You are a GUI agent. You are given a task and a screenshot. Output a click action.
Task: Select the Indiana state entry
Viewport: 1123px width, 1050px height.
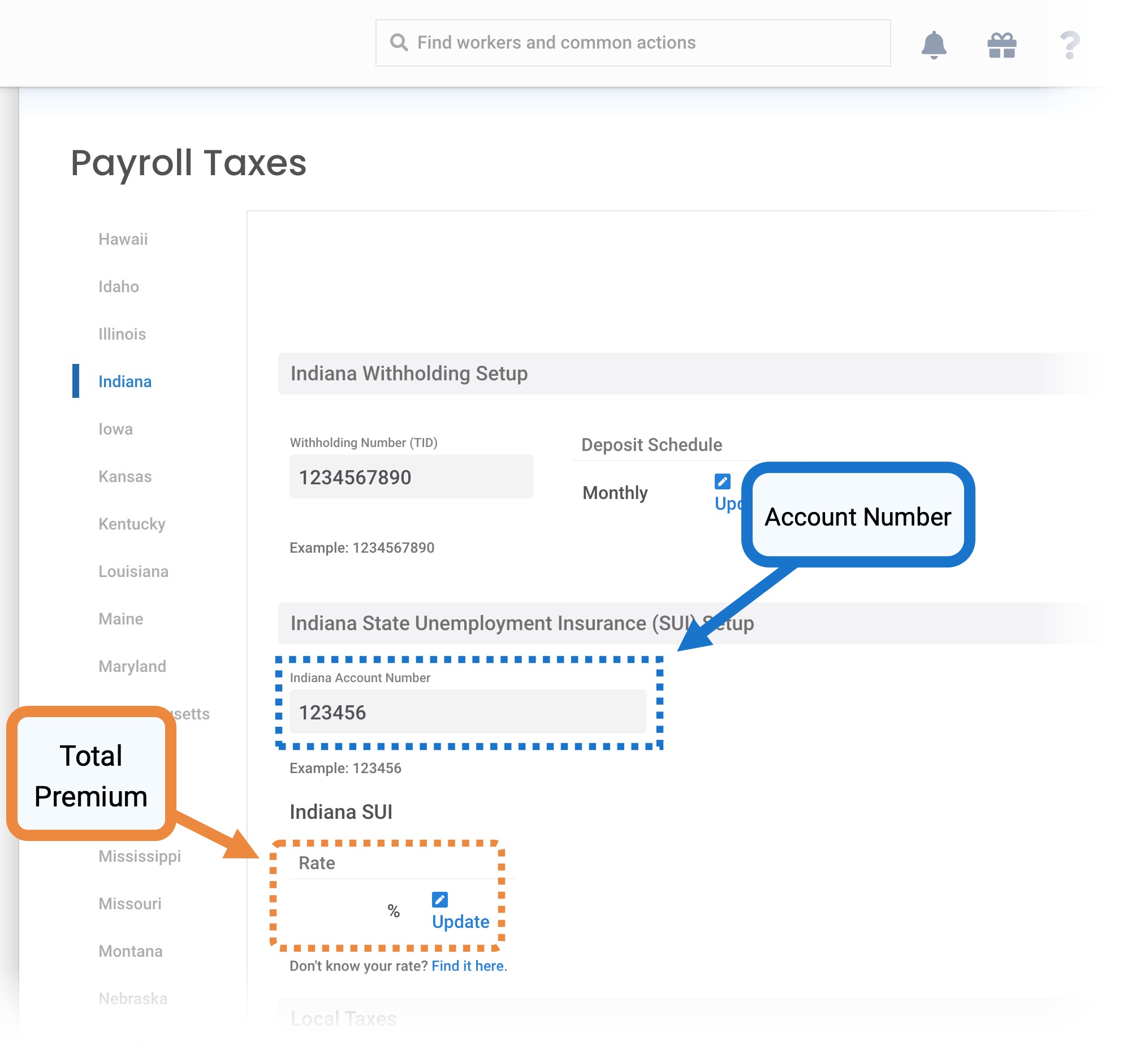pos(125,381)
